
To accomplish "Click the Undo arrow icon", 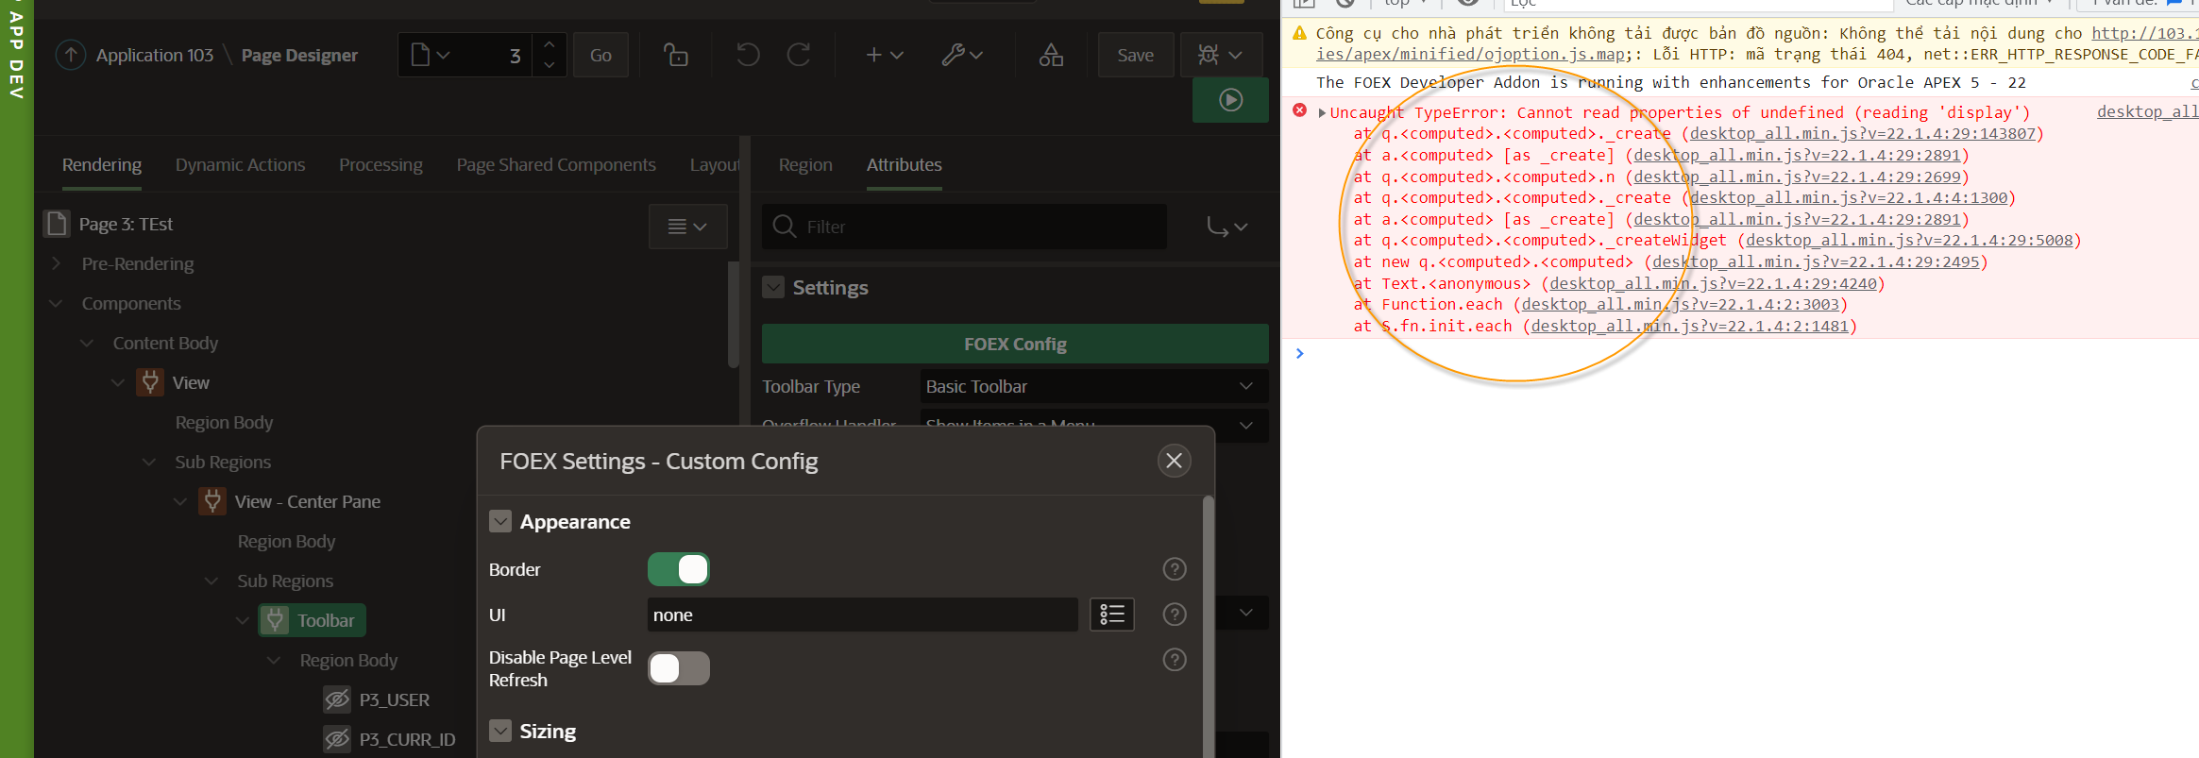I will 748,55.
